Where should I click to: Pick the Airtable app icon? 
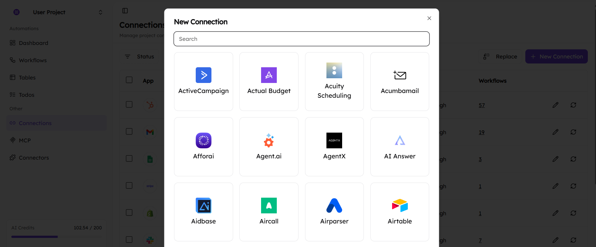(x=400, y=206)
